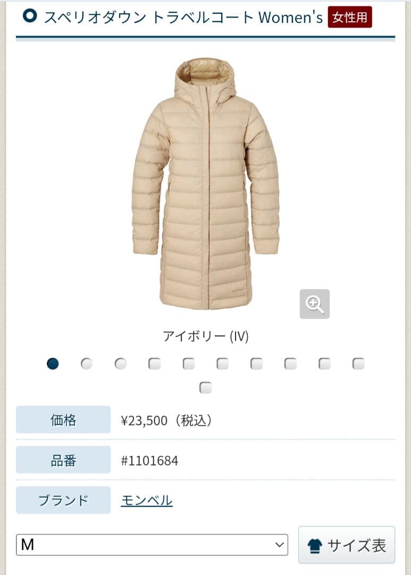
Task: Choose the seventh square image indicator
Action: pyautogui.click(x=256, y=364)
